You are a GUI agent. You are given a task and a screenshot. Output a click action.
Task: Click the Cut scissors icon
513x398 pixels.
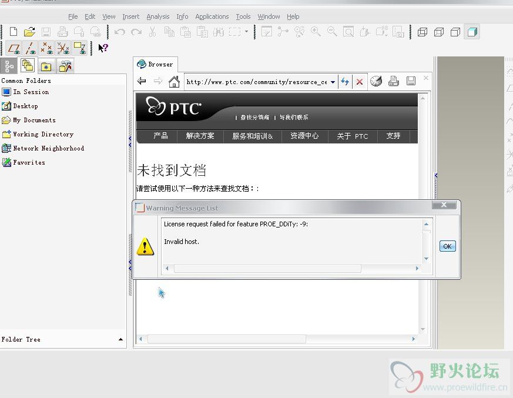152,32
